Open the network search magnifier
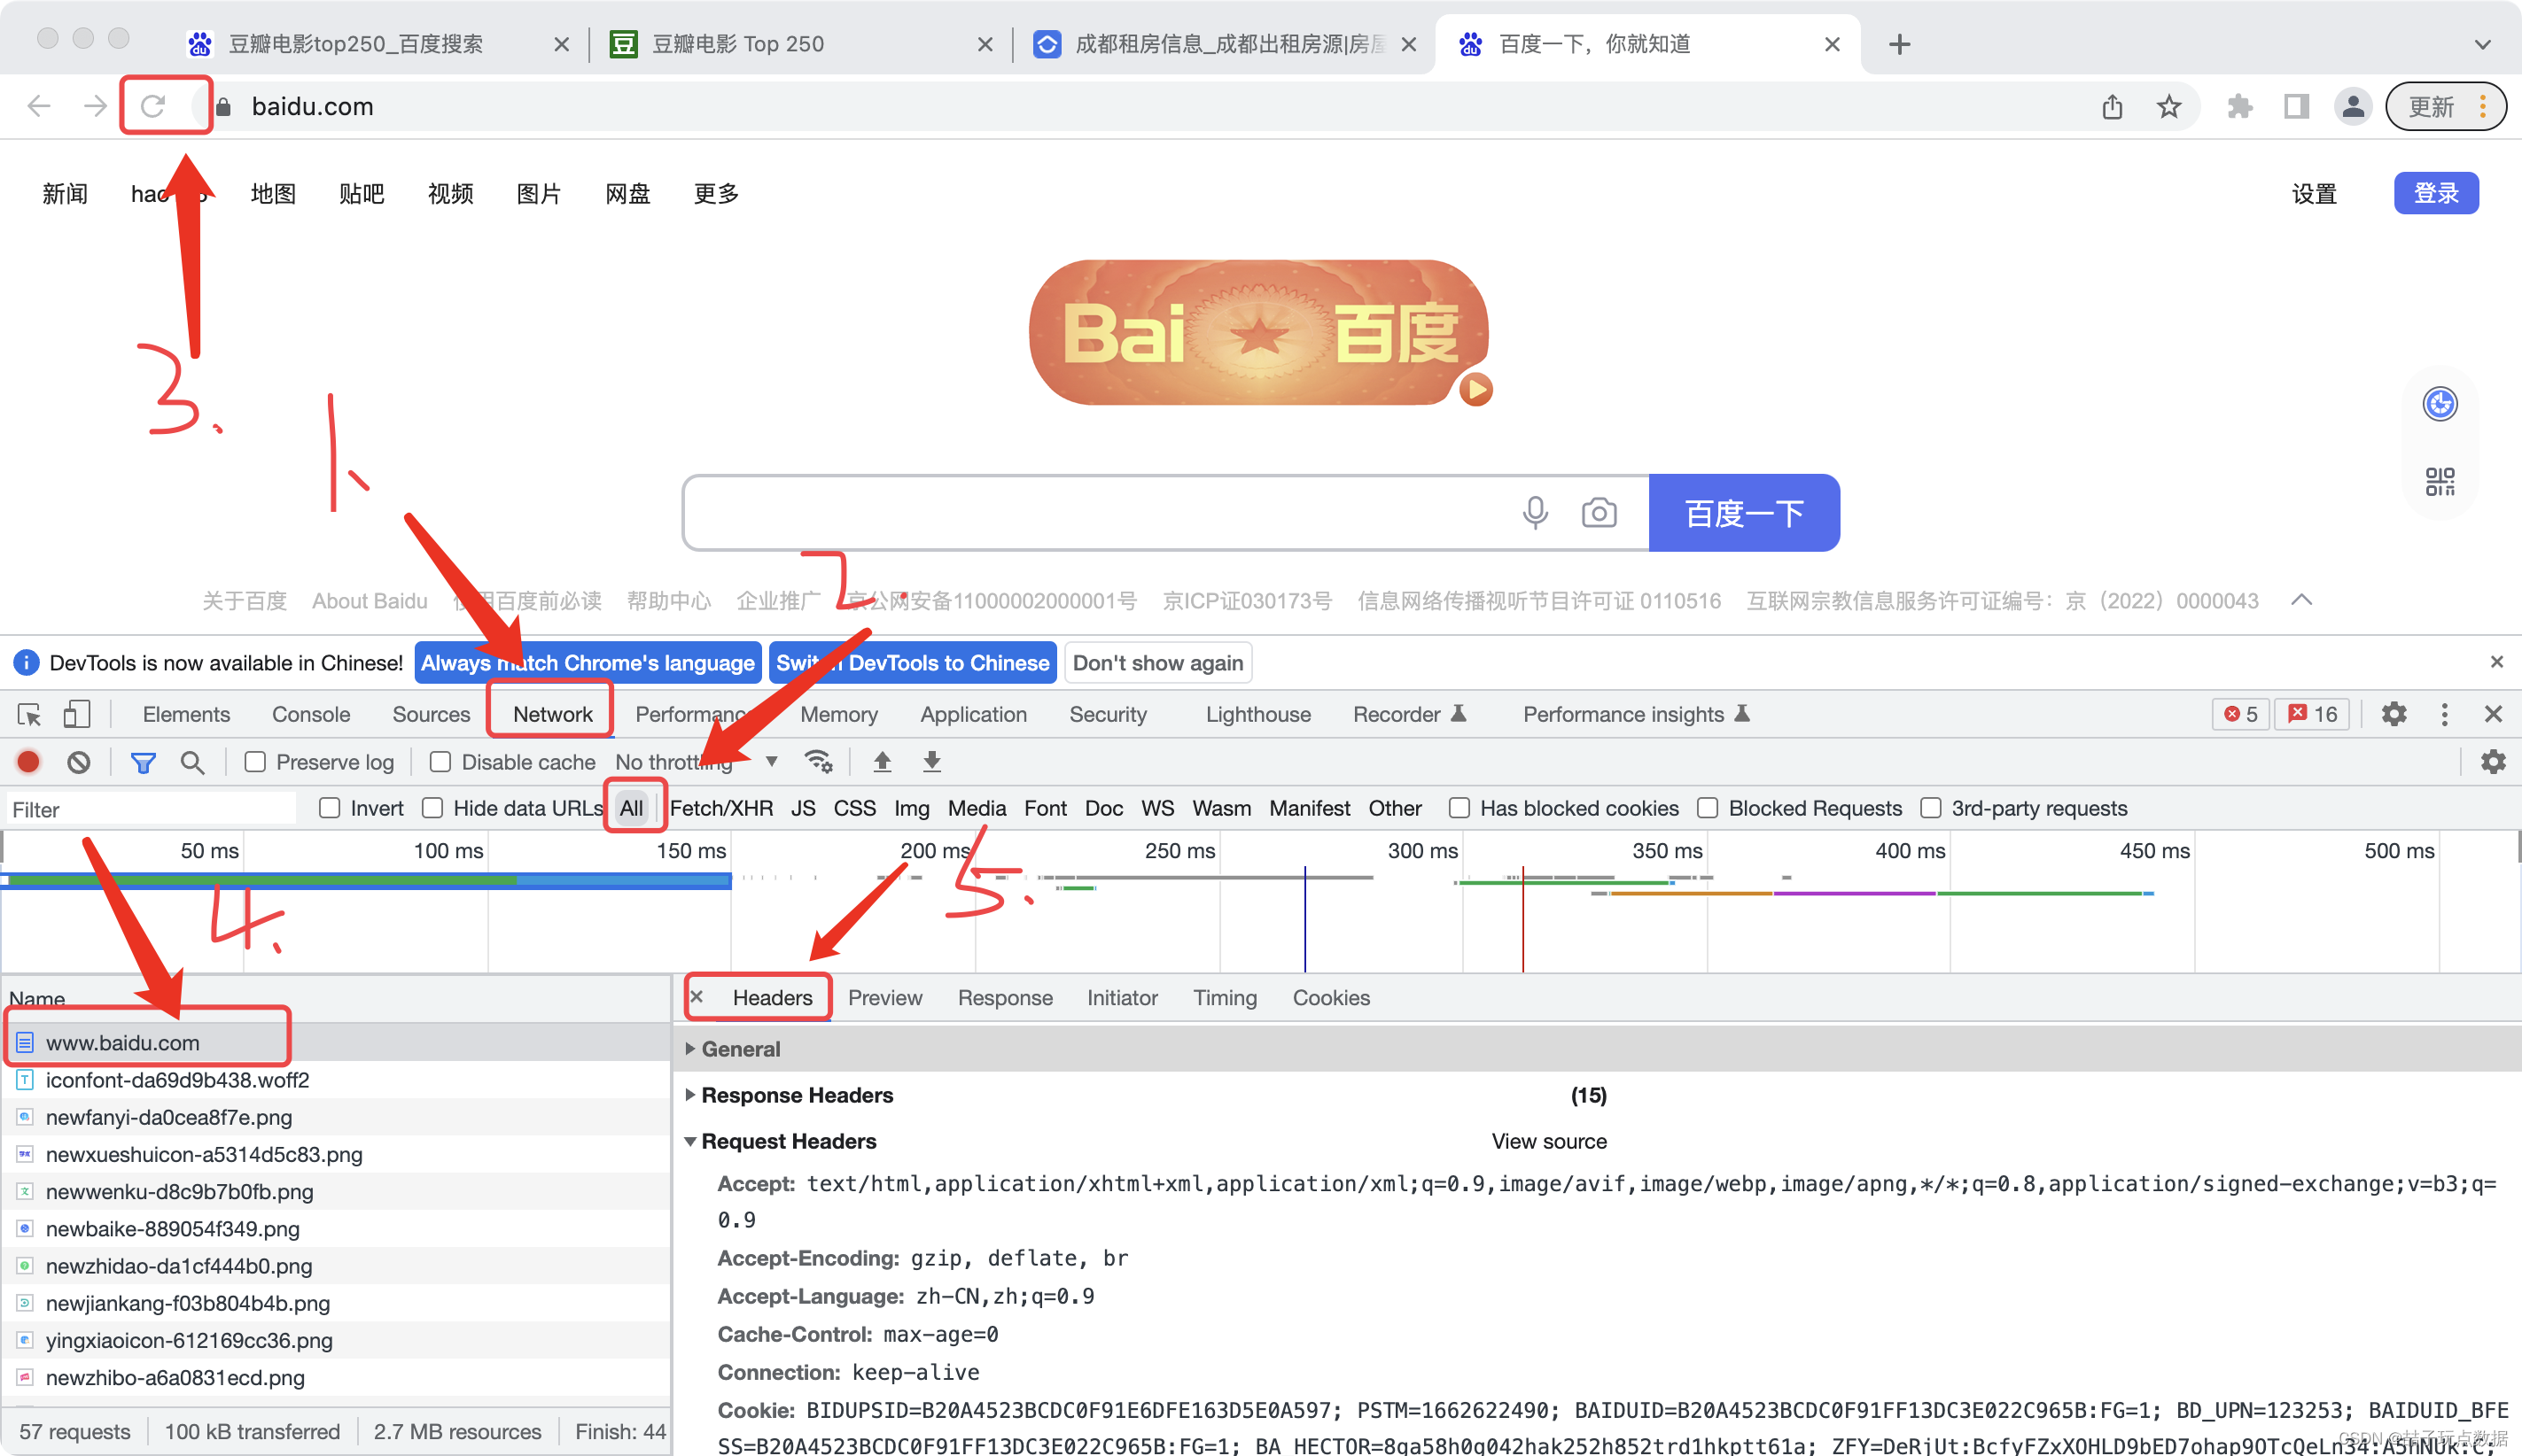This screenshot has height=1456, width=2522. click(x=192, y=763)
